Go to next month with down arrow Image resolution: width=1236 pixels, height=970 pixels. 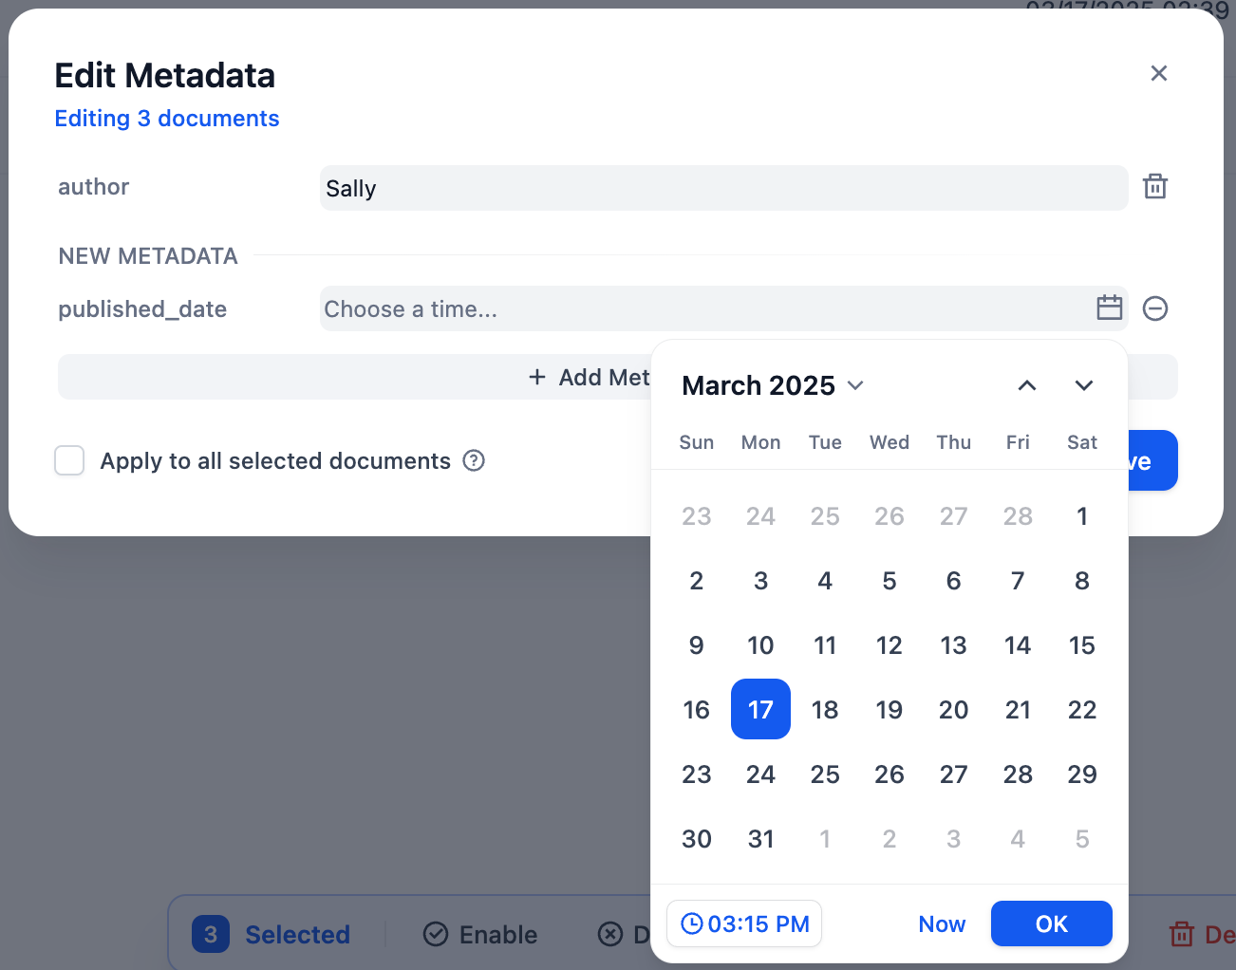coord(1083,385)
